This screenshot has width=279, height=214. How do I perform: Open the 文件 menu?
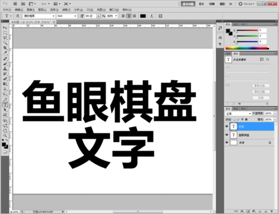coord(7,9)
